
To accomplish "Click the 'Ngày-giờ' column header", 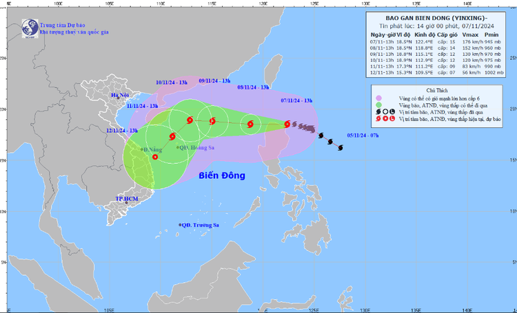I will click(x=383, y=34).
